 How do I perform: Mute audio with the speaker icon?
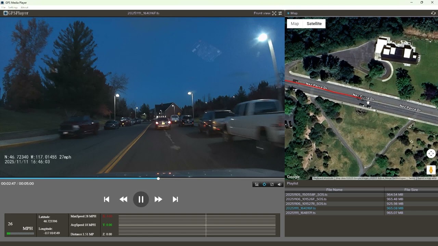point(280,184)
